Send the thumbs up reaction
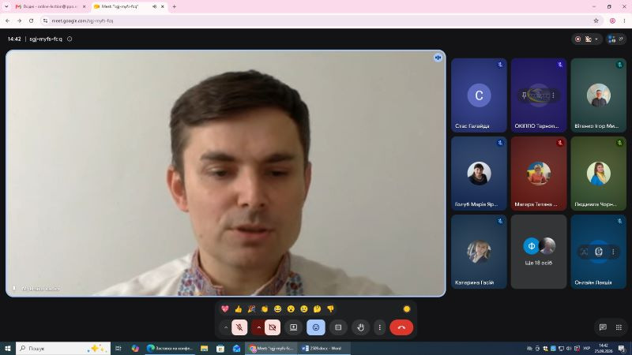 point(239,308)
